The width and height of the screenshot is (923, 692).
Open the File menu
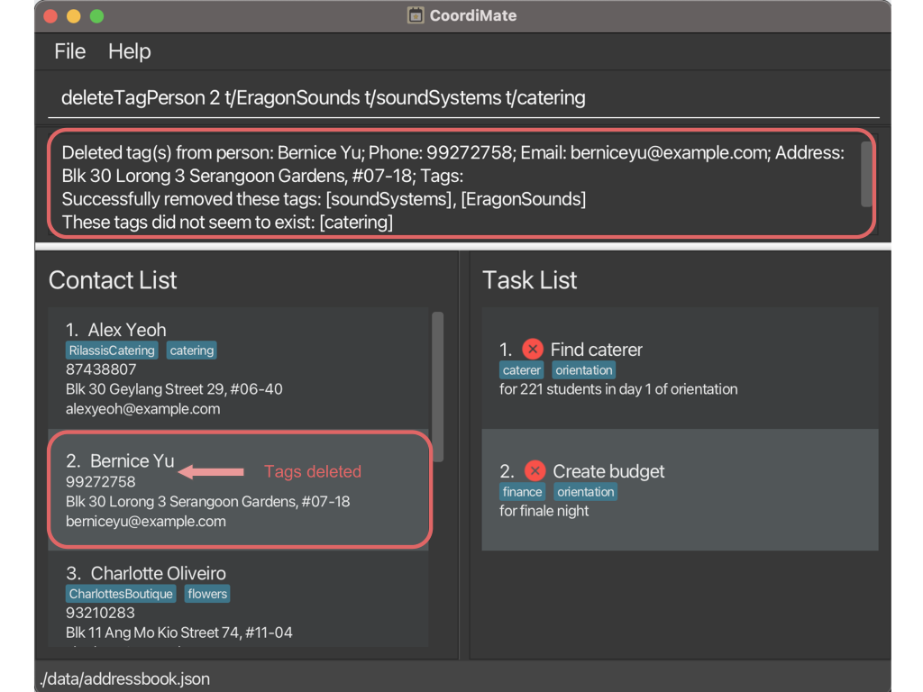tap(69, 51)
